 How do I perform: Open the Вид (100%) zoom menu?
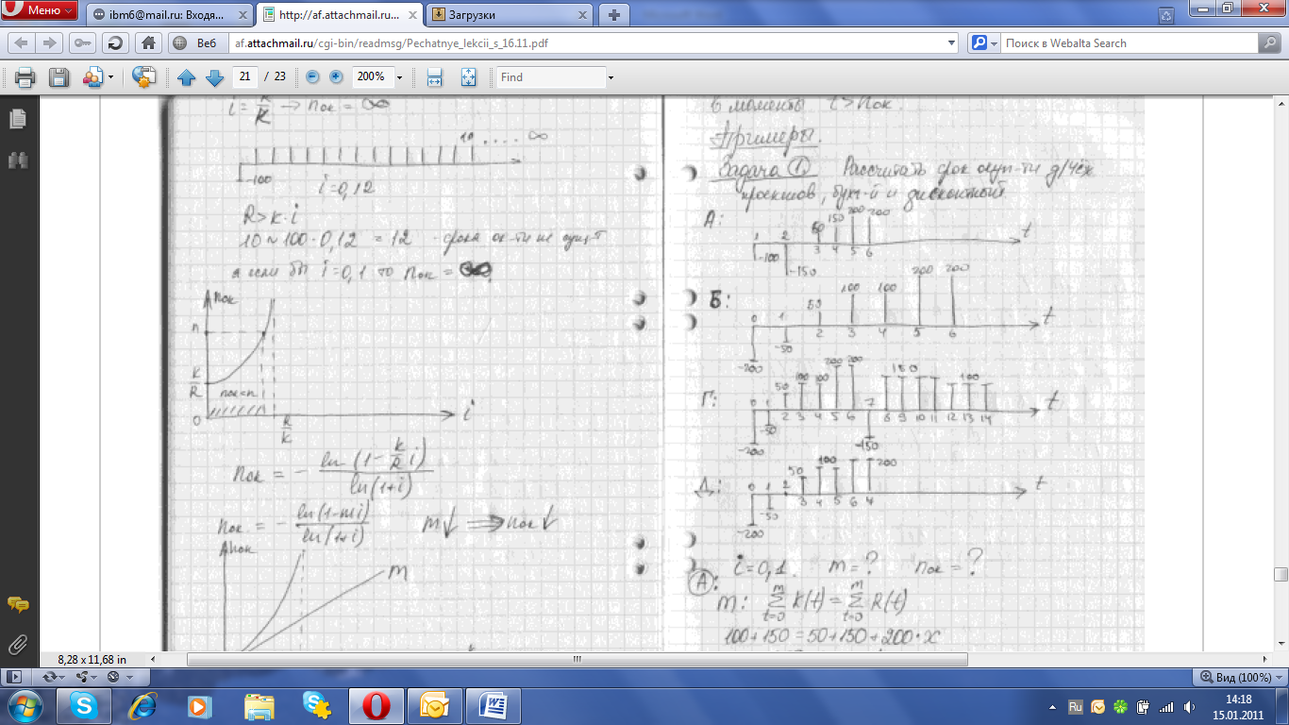(x=1237, y=677)
